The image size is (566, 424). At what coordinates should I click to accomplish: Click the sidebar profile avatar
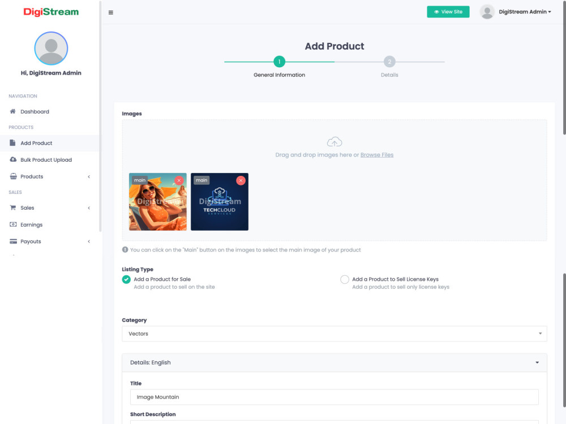[x=51, y=48]
